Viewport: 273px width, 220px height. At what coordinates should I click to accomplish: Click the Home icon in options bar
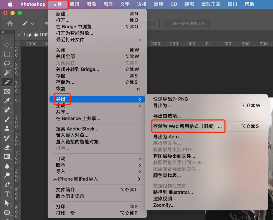[10, 23]
